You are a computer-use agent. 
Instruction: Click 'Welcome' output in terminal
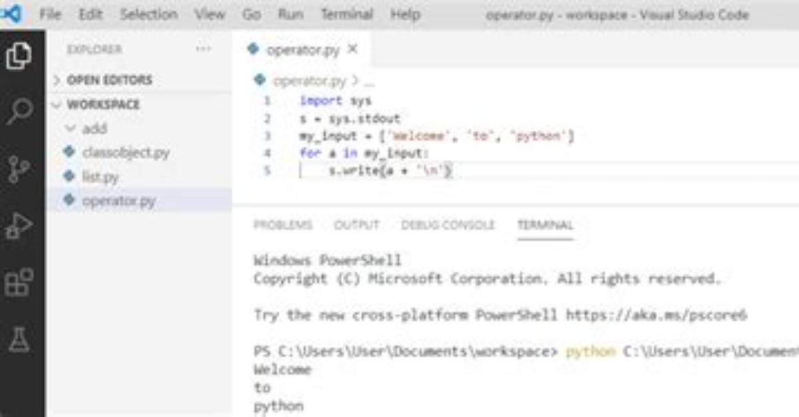(282, 369)
